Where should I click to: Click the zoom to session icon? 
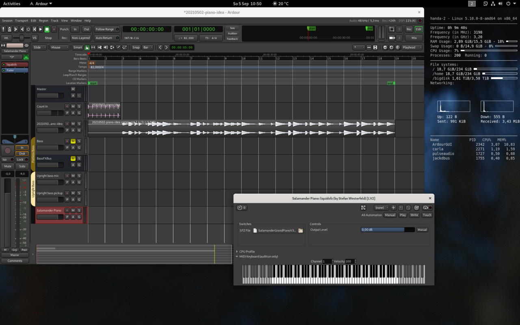397,48
